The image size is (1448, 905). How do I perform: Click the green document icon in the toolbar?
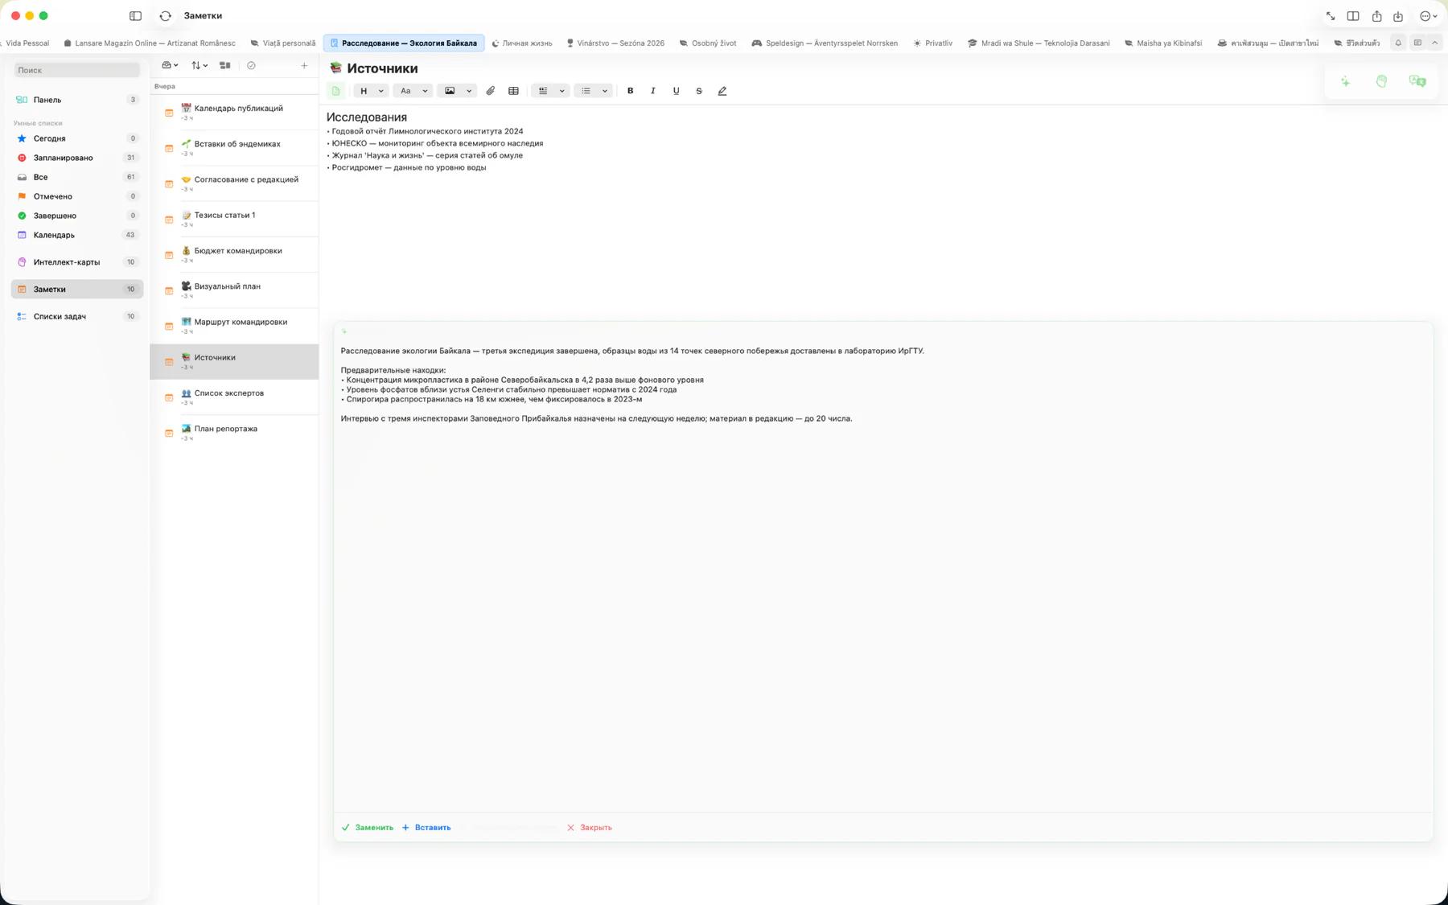[336, 91]
